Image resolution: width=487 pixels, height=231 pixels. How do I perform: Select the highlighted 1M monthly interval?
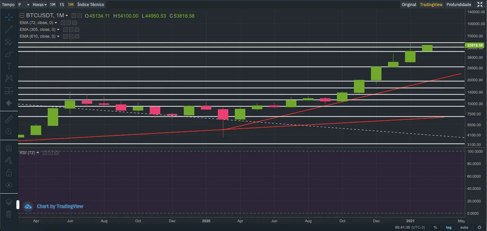(71, 5)
